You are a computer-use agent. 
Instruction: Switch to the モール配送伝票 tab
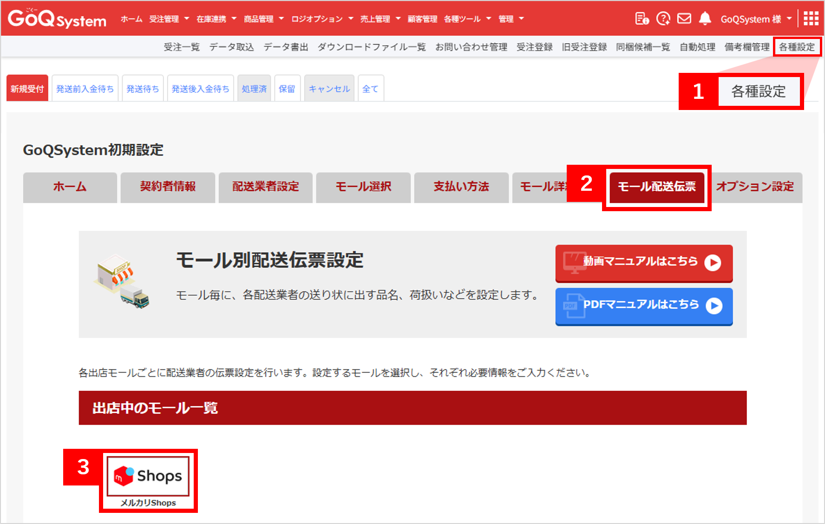(656, 187)
